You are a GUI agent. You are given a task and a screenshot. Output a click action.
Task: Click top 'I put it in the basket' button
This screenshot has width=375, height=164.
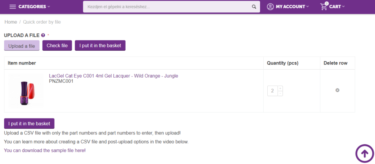pyautogui.click(x=100, y=46)
